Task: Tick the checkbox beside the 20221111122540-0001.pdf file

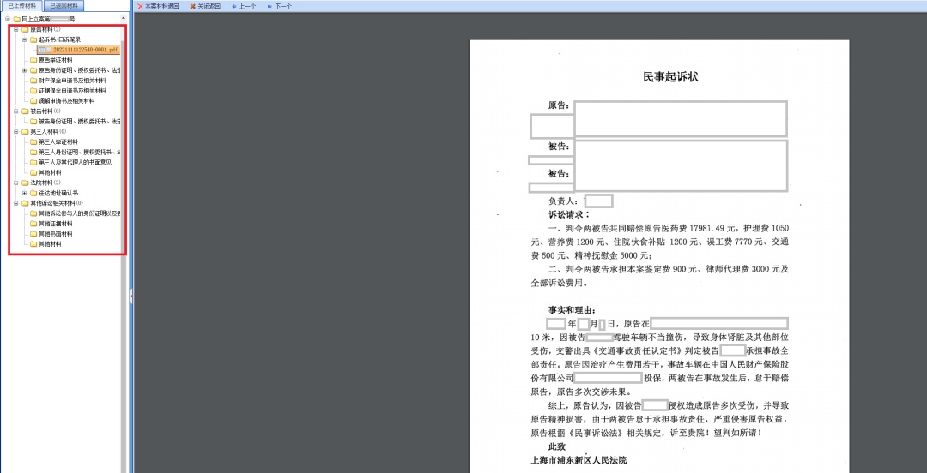Action: [40, 50]
